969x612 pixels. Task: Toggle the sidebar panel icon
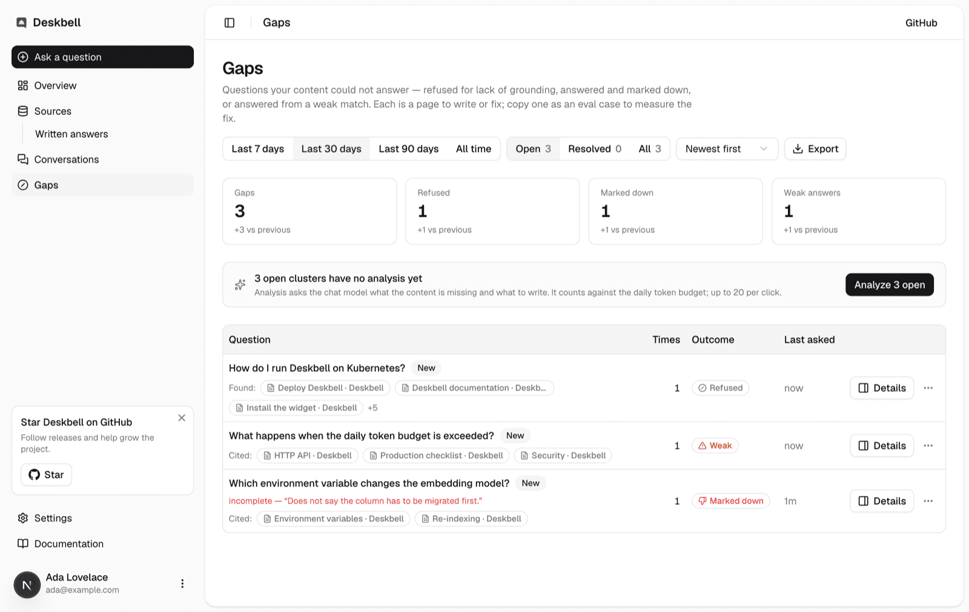[x=230, y=23]
